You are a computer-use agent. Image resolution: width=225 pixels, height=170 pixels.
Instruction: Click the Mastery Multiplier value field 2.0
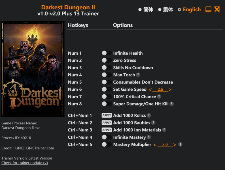pyautogui.click(x=165, y=144)
